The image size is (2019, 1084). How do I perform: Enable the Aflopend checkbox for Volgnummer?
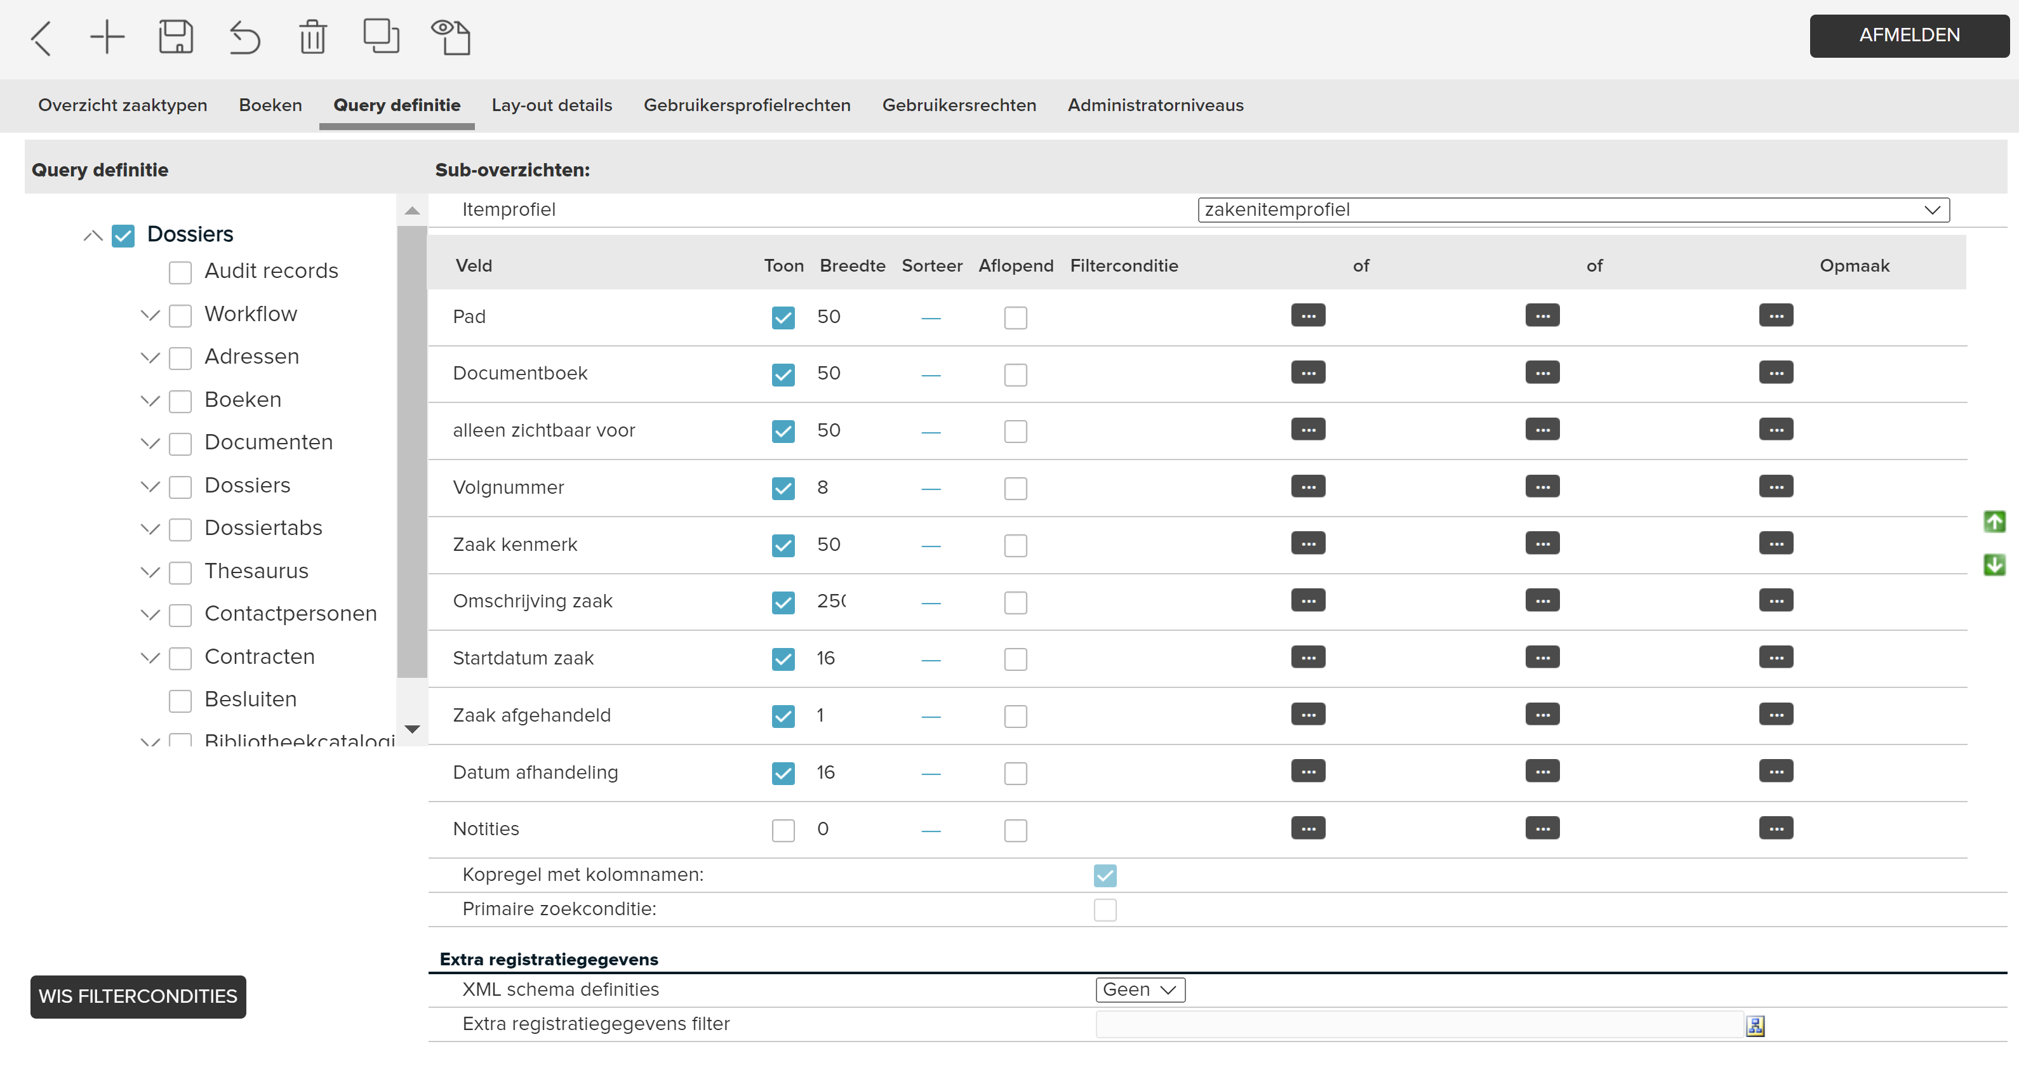click(x=1016, y=486)
